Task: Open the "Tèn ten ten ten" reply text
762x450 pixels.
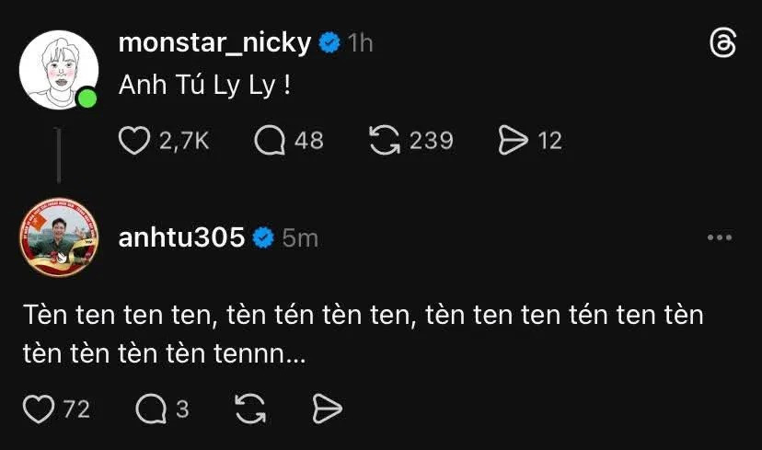Action: 364,333
